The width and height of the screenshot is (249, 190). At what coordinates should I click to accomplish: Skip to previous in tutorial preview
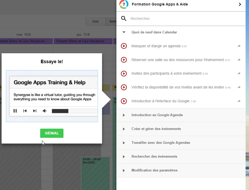(x=25, y=111)
